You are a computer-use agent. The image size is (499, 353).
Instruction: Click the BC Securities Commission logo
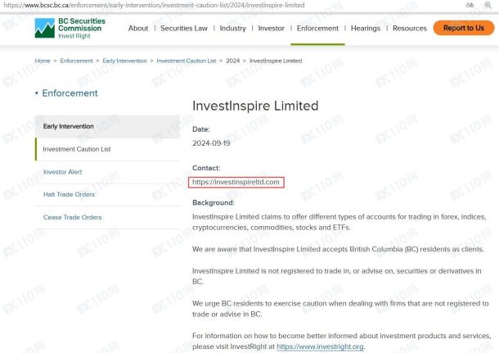pyautogui.click(x=70, y=28)
